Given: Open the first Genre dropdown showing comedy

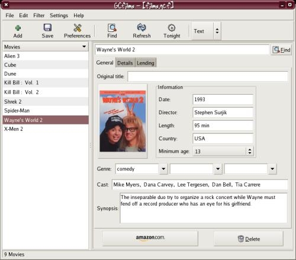Looking at the screenshot, I should click(163, 169).
